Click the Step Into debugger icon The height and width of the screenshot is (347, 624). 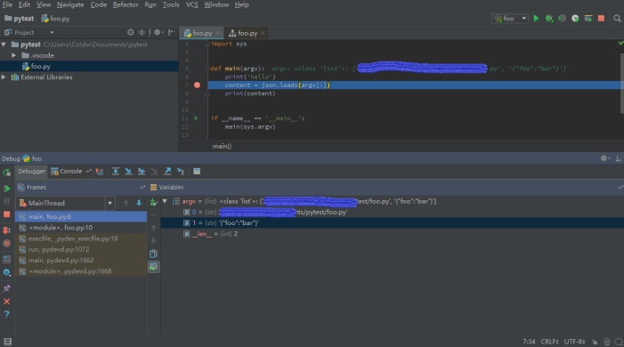128,172
